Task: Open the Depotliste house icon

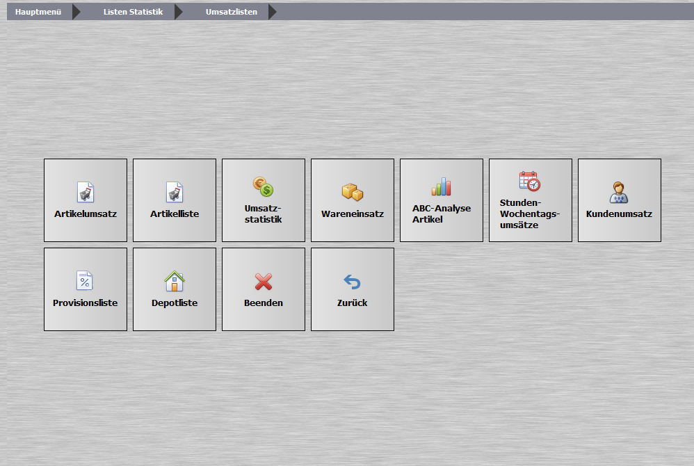Action: click(175, 281)
